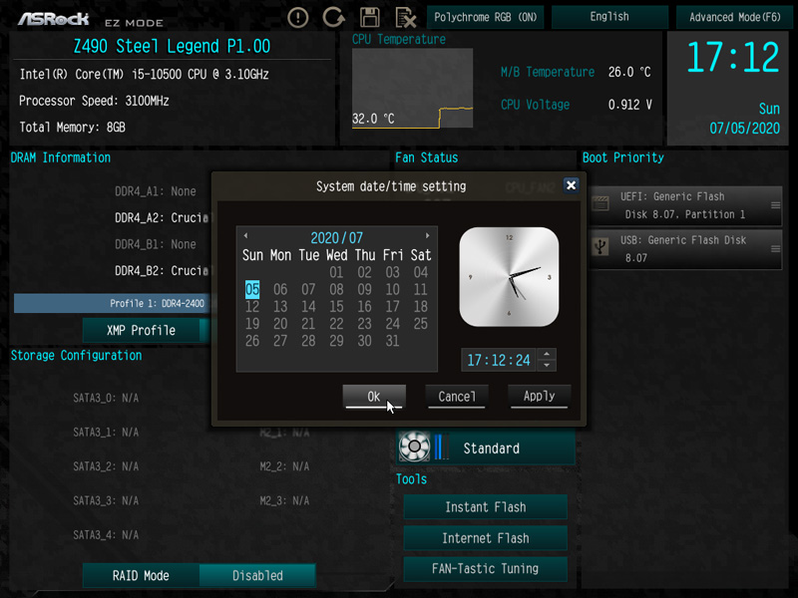Viewport: 798px width, 598px height.
Task: Switch to Advanced Mode (F6)
Action: (x=735, y=17)
